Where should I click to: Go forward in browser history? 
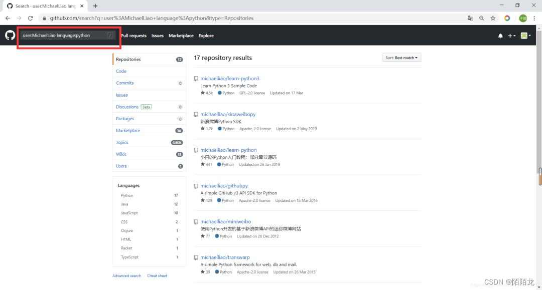pyautogui.click(x=19, y=18)
